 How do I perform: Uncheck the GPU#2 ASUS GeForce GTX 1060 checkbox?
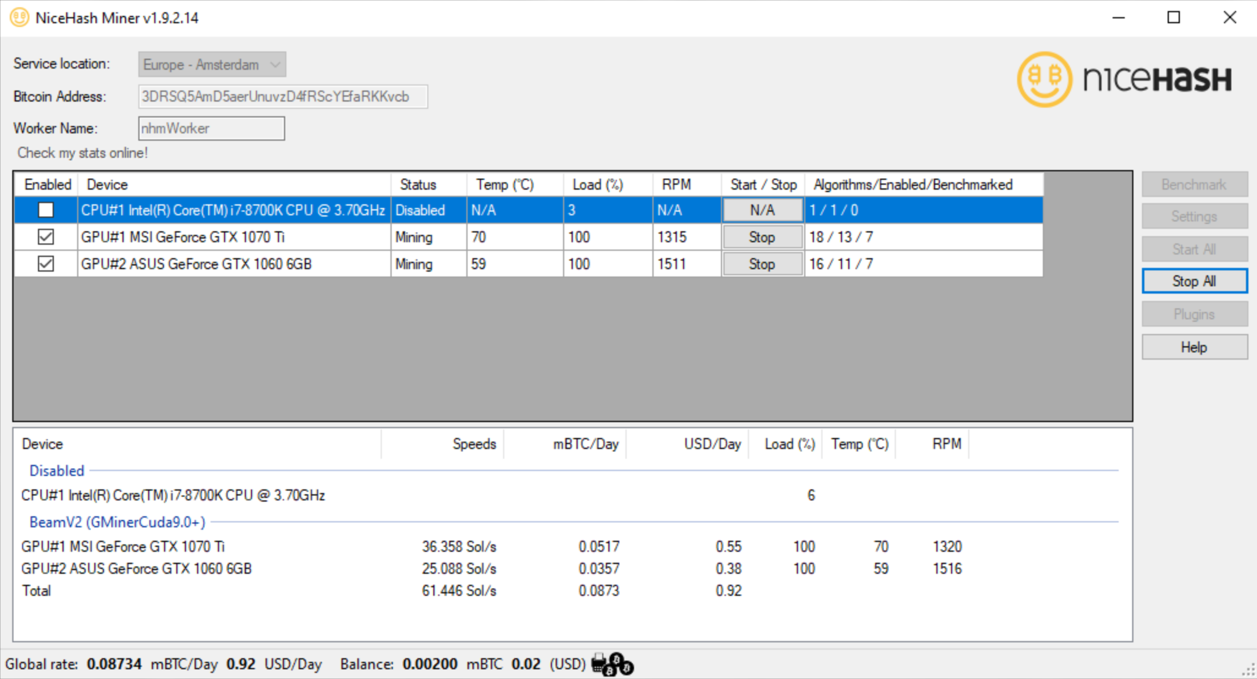tap(46, 264)
